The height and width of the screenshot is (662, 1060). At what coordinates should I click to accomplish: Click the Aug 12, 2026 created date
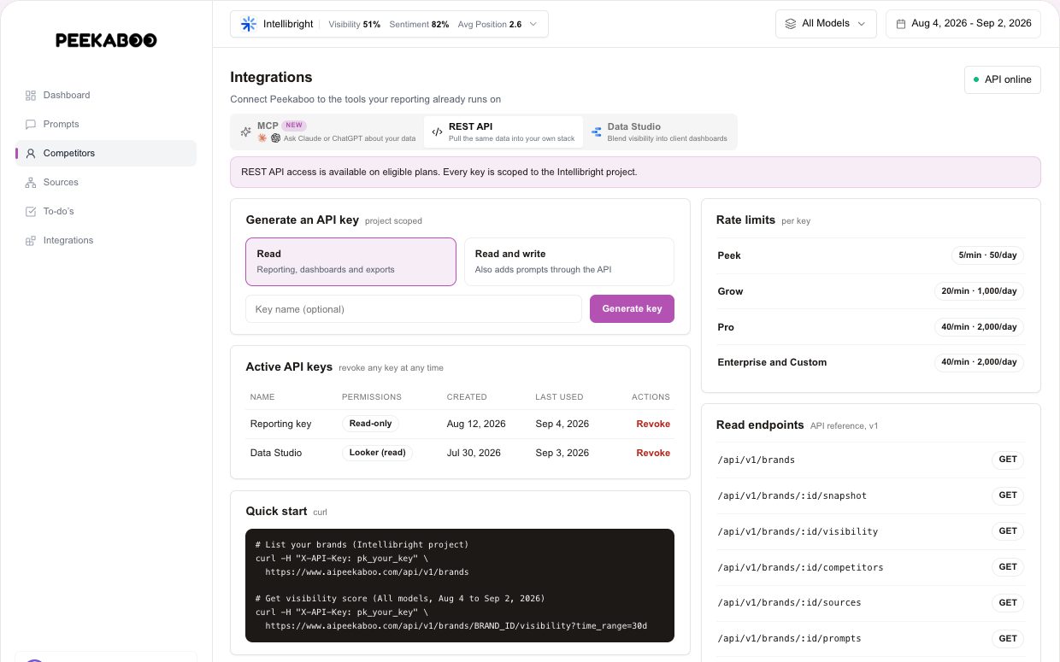476,425
